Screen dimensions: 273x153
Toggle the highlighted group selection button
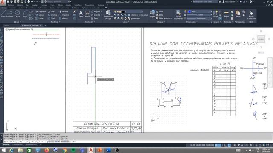pyautogui.click(x=220, y=18)
